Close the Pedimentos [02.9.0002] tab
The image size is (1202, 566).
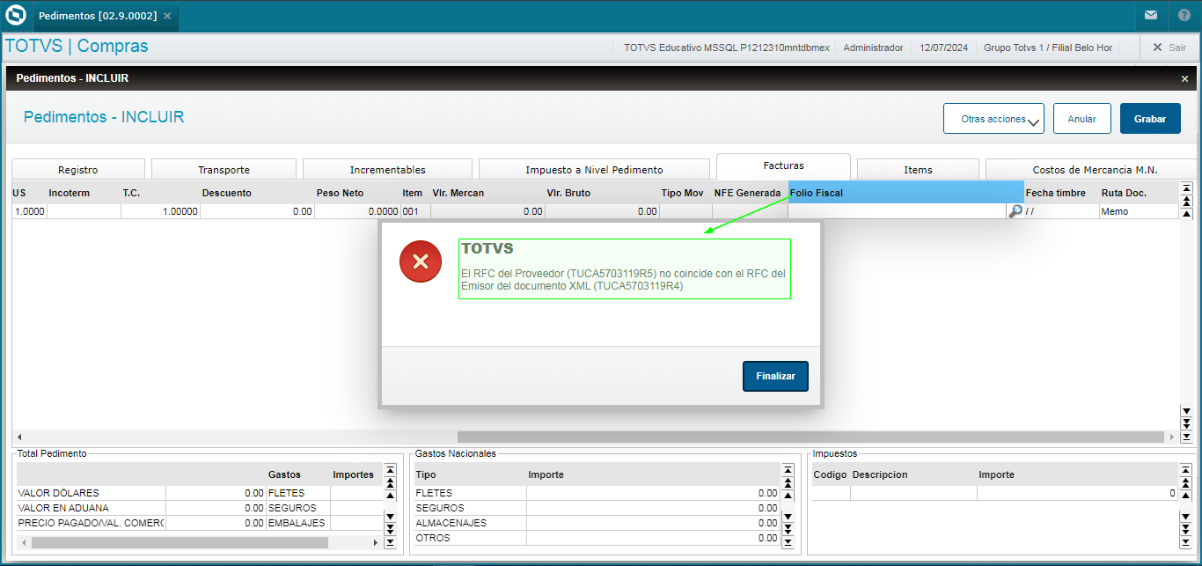tap(167, 16)
